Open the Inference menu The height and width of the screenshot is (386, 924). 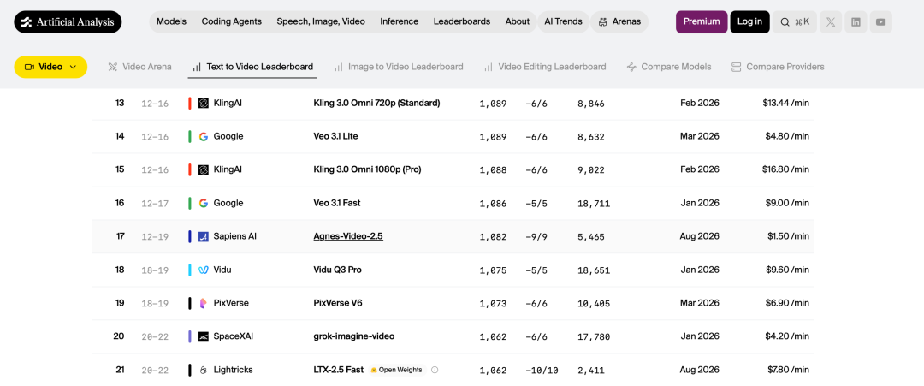click(399, 21)
